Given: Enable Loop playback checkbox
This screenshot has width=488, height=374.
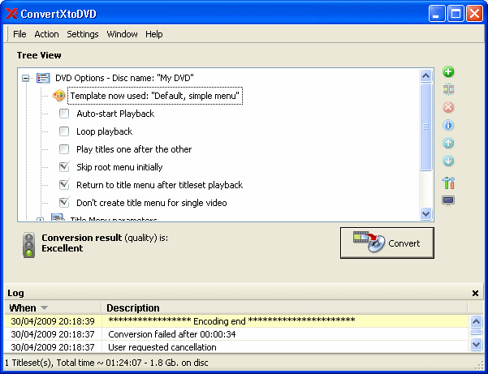Looking at the screenshot, I should tap(64, 131).
